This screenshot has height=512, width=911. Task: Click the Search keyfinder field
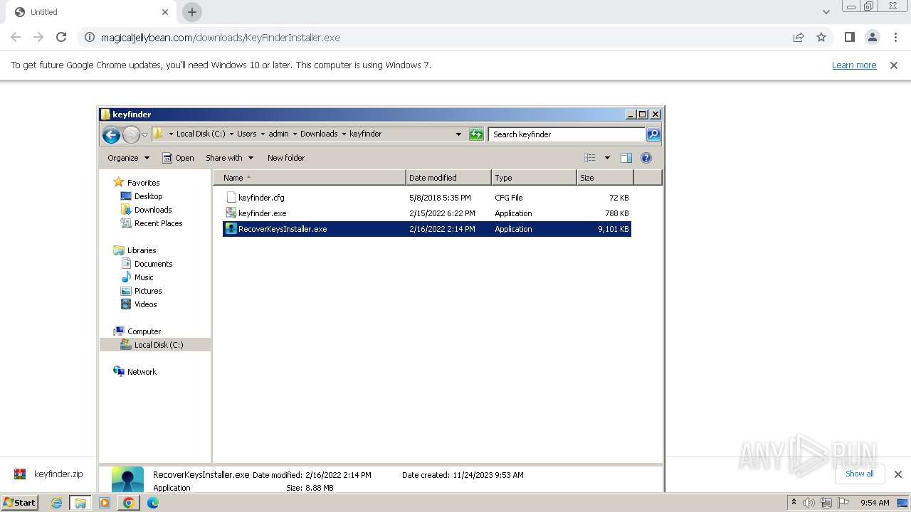point(567,134)
